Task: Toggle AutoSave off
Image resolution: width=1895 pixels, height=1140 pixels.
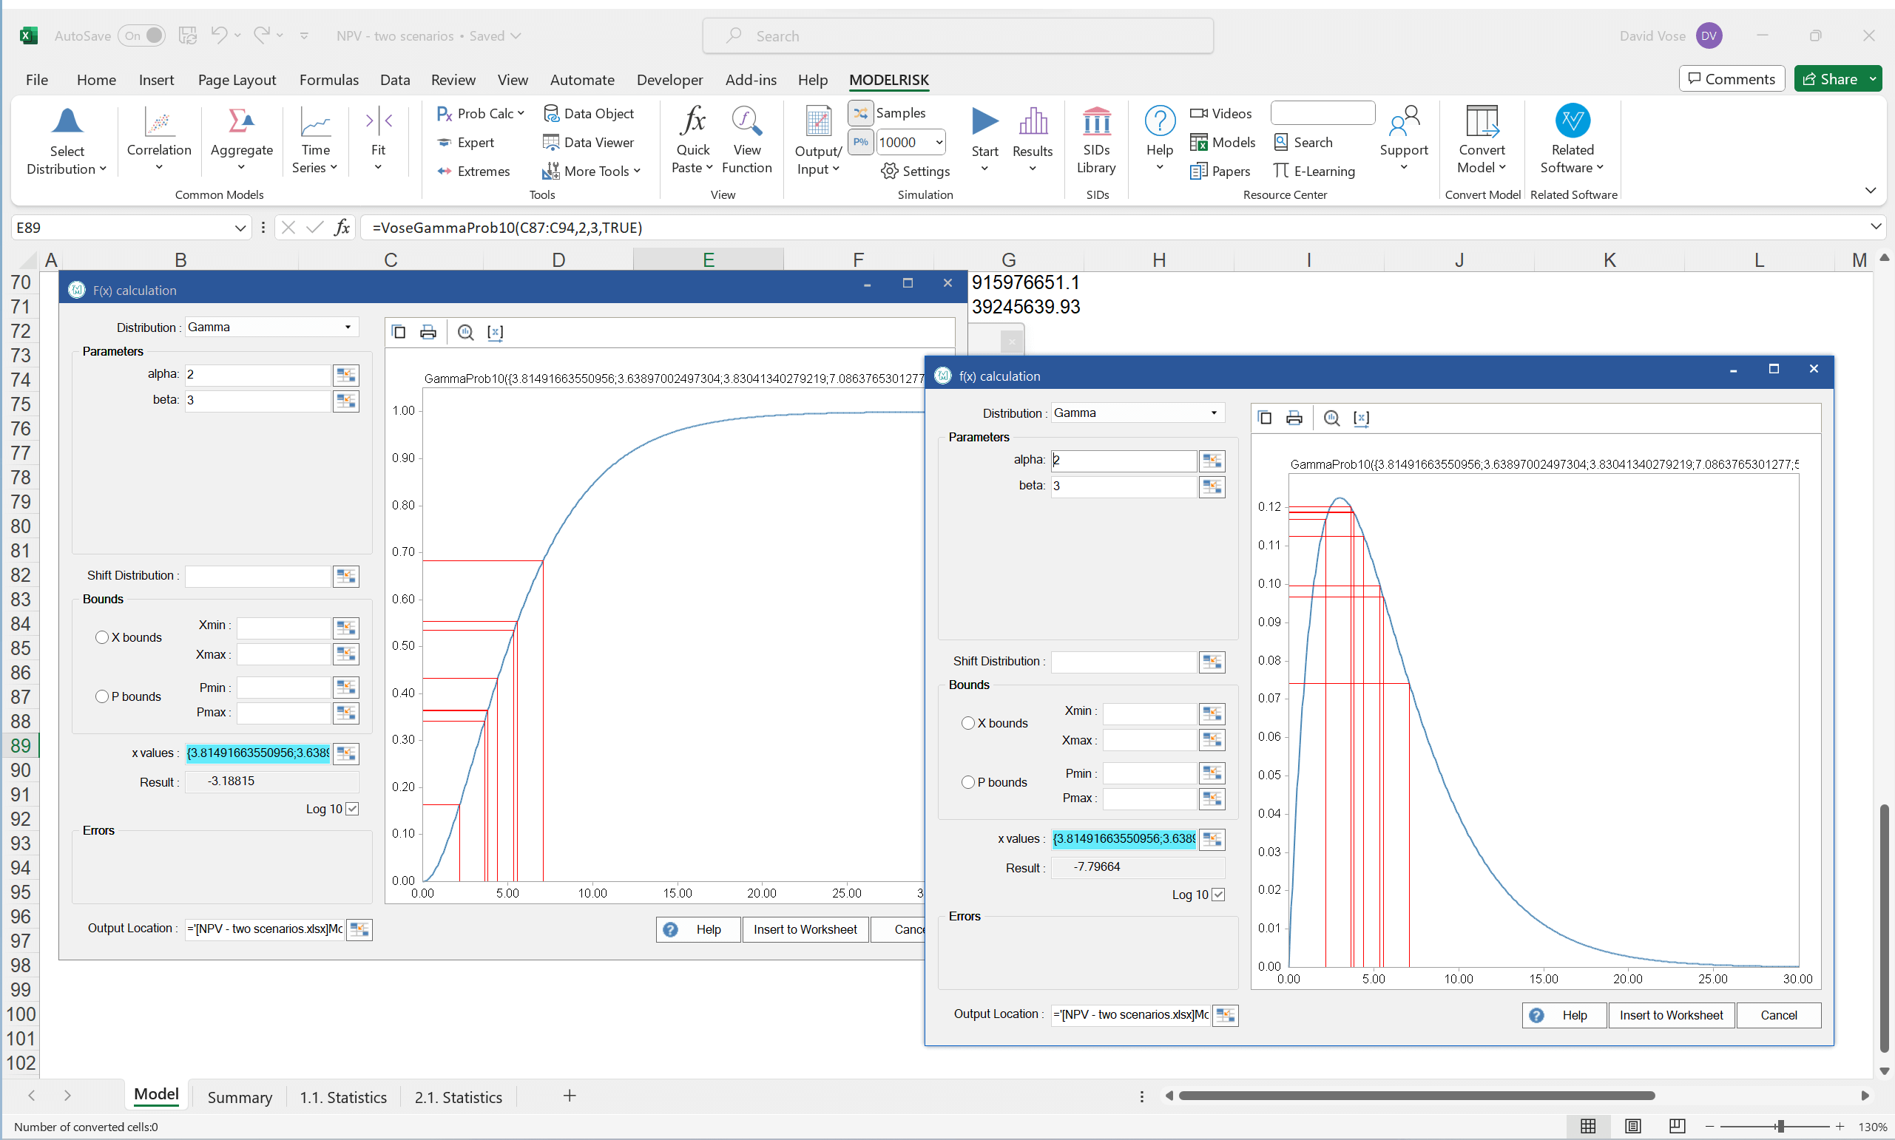Action: pyautogui.click(x=141, y=35)
